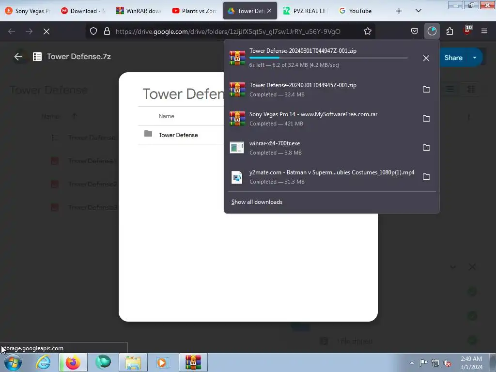Click the Share button
This screenshot has height=372, width=496.
tap(453, 58)
